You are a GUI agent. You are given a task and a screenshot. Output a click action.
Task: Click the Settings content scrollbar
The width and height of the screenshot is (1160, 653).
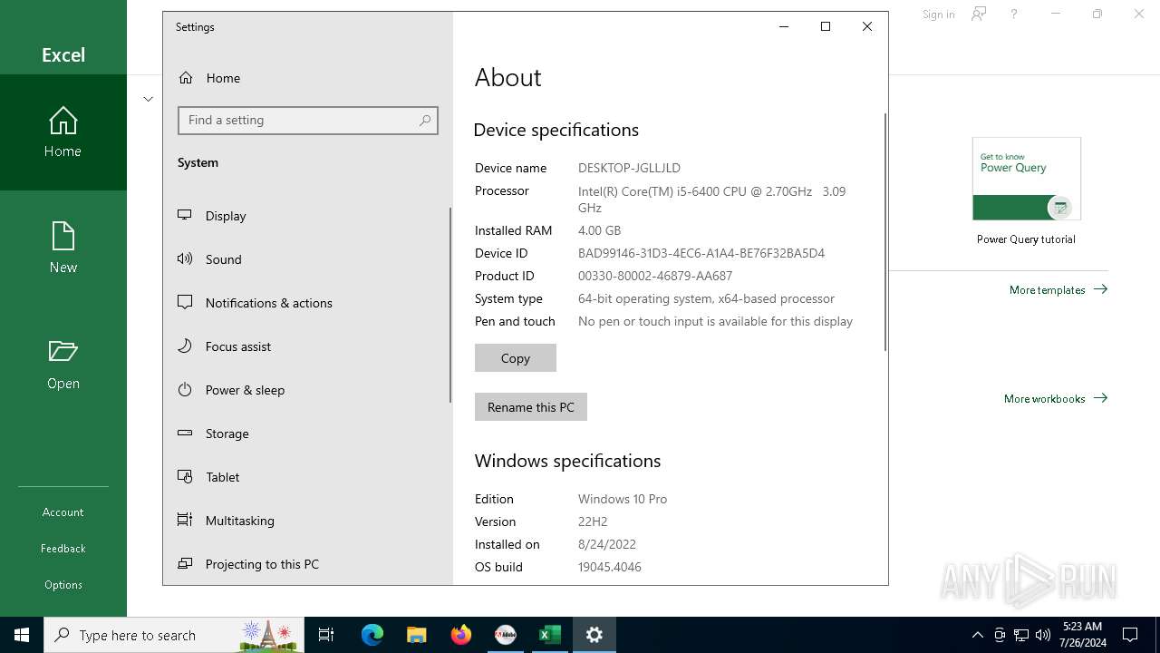(885, 232)
